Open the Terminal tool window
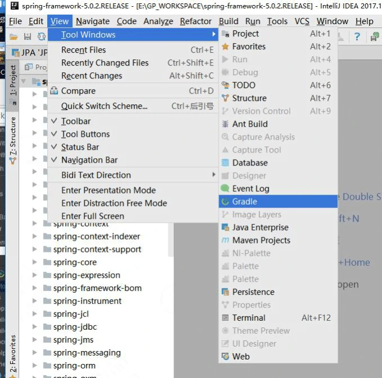 point(249,317)
